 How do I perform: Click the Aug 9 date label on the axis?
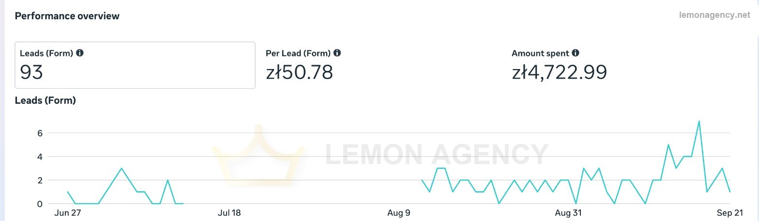coord(399,213)
